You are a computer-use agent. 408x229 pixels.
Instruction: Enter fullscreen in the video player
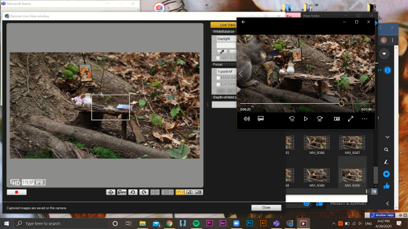(x=351, y=119)
